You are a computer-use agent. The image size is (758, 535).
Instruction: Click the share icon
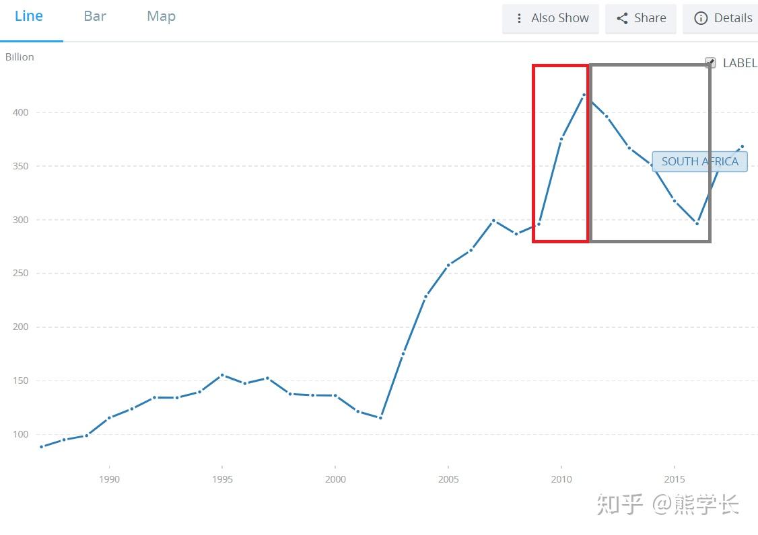622,18
